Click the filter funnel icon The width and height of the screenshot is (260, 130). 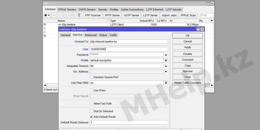point(79,15)
